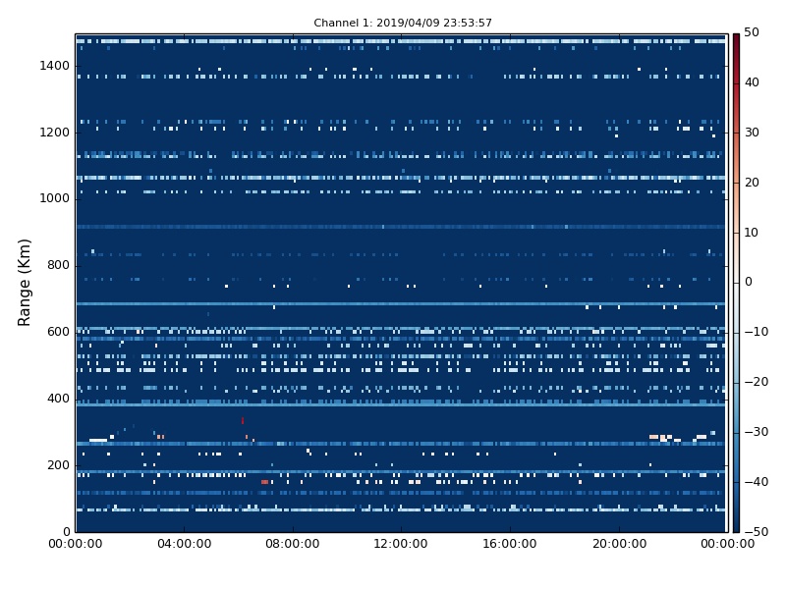Image resolution: width=786 pixels, height=589 pixels.
Task: Click the 12:00:00 time axis label
Action: click(401, 544)
